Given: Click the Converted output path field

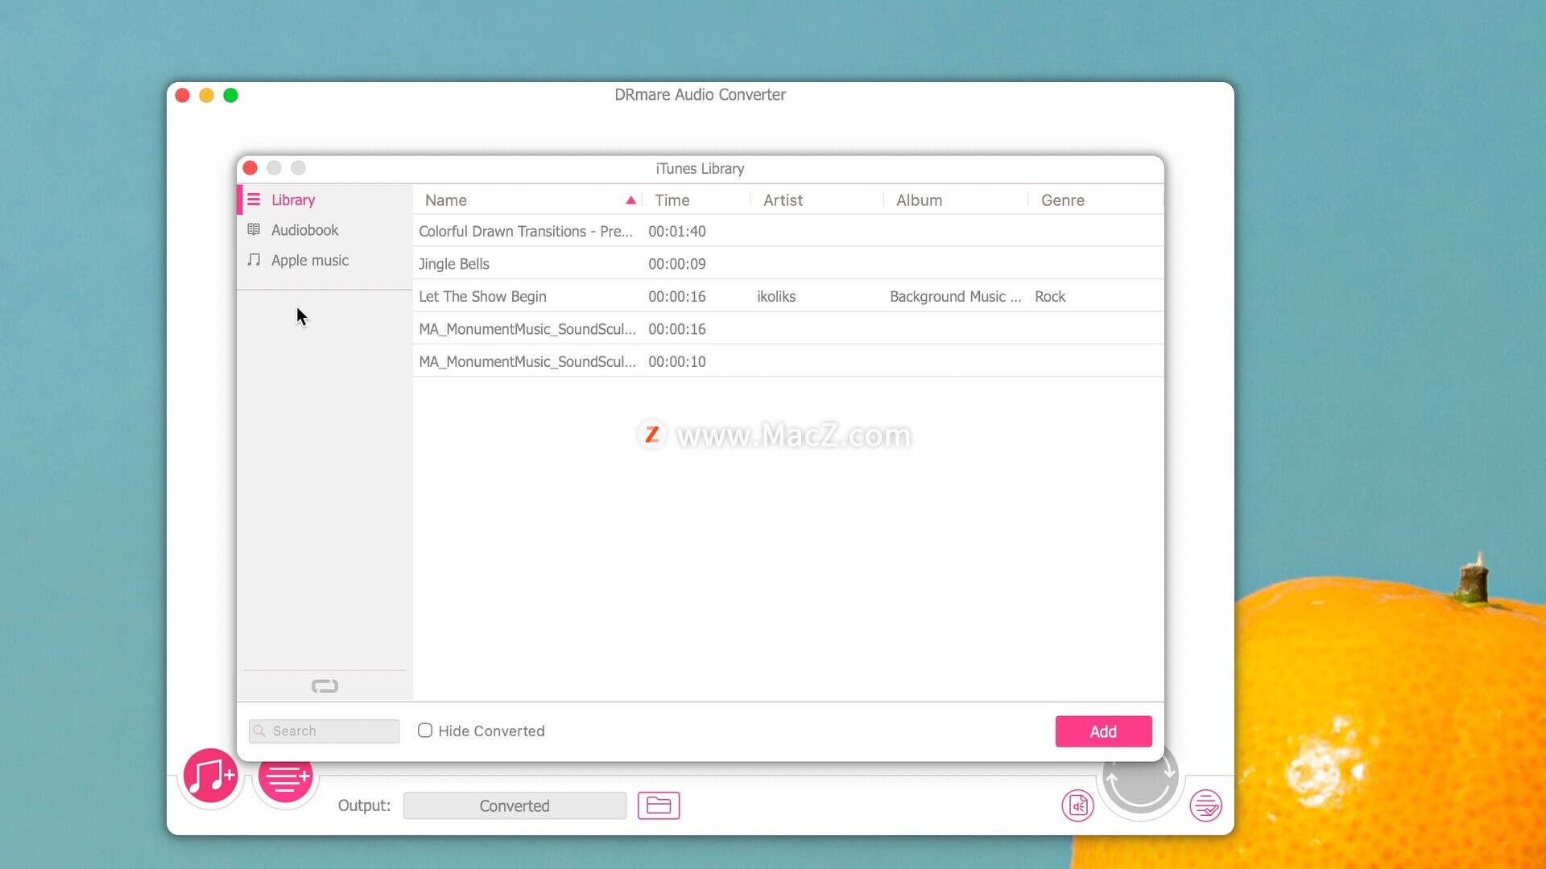Looking at the screenshot, I should click(x=515, y=805).
